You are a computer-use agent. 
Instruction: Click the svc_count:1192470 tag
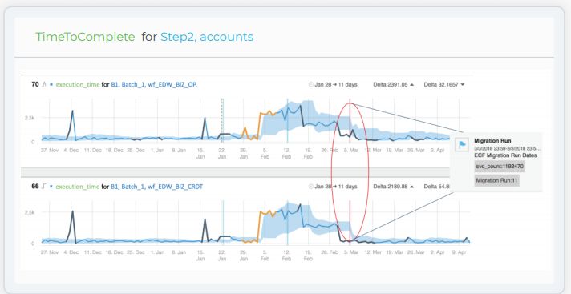pyautogui.click(x=500, y=167)
